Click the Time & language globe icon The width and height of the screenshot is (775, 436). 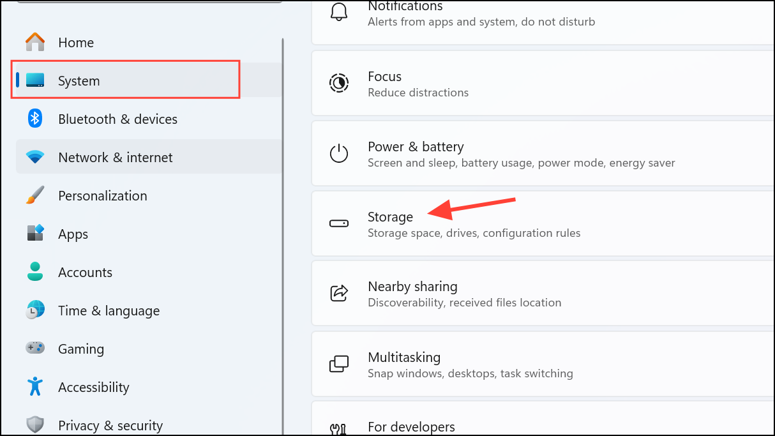click(35, 310)
